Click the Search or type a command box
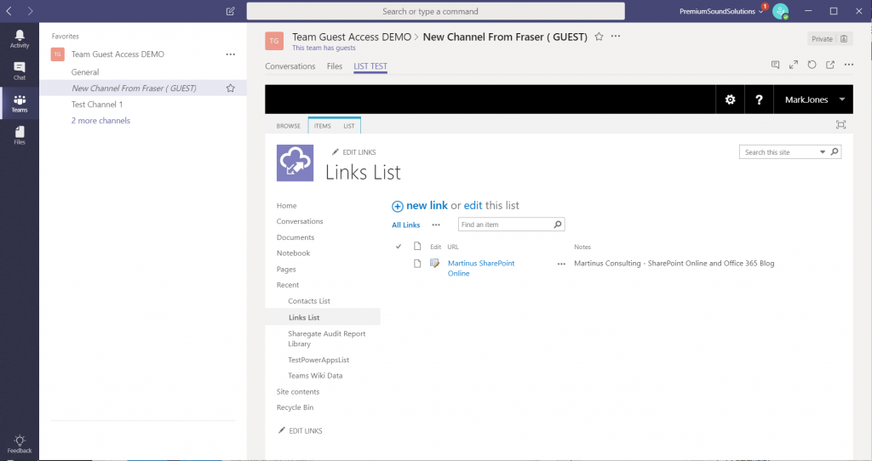 [x=435, y=11]
